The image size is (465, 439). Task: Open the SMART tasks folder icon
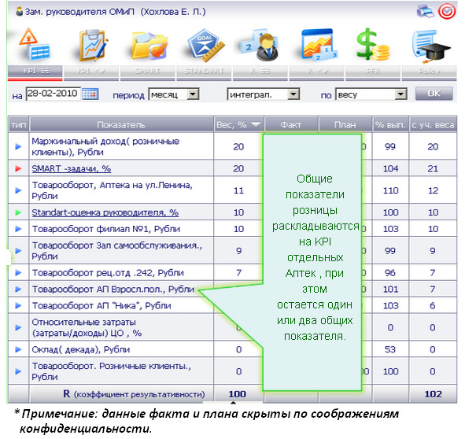(149, 46)
